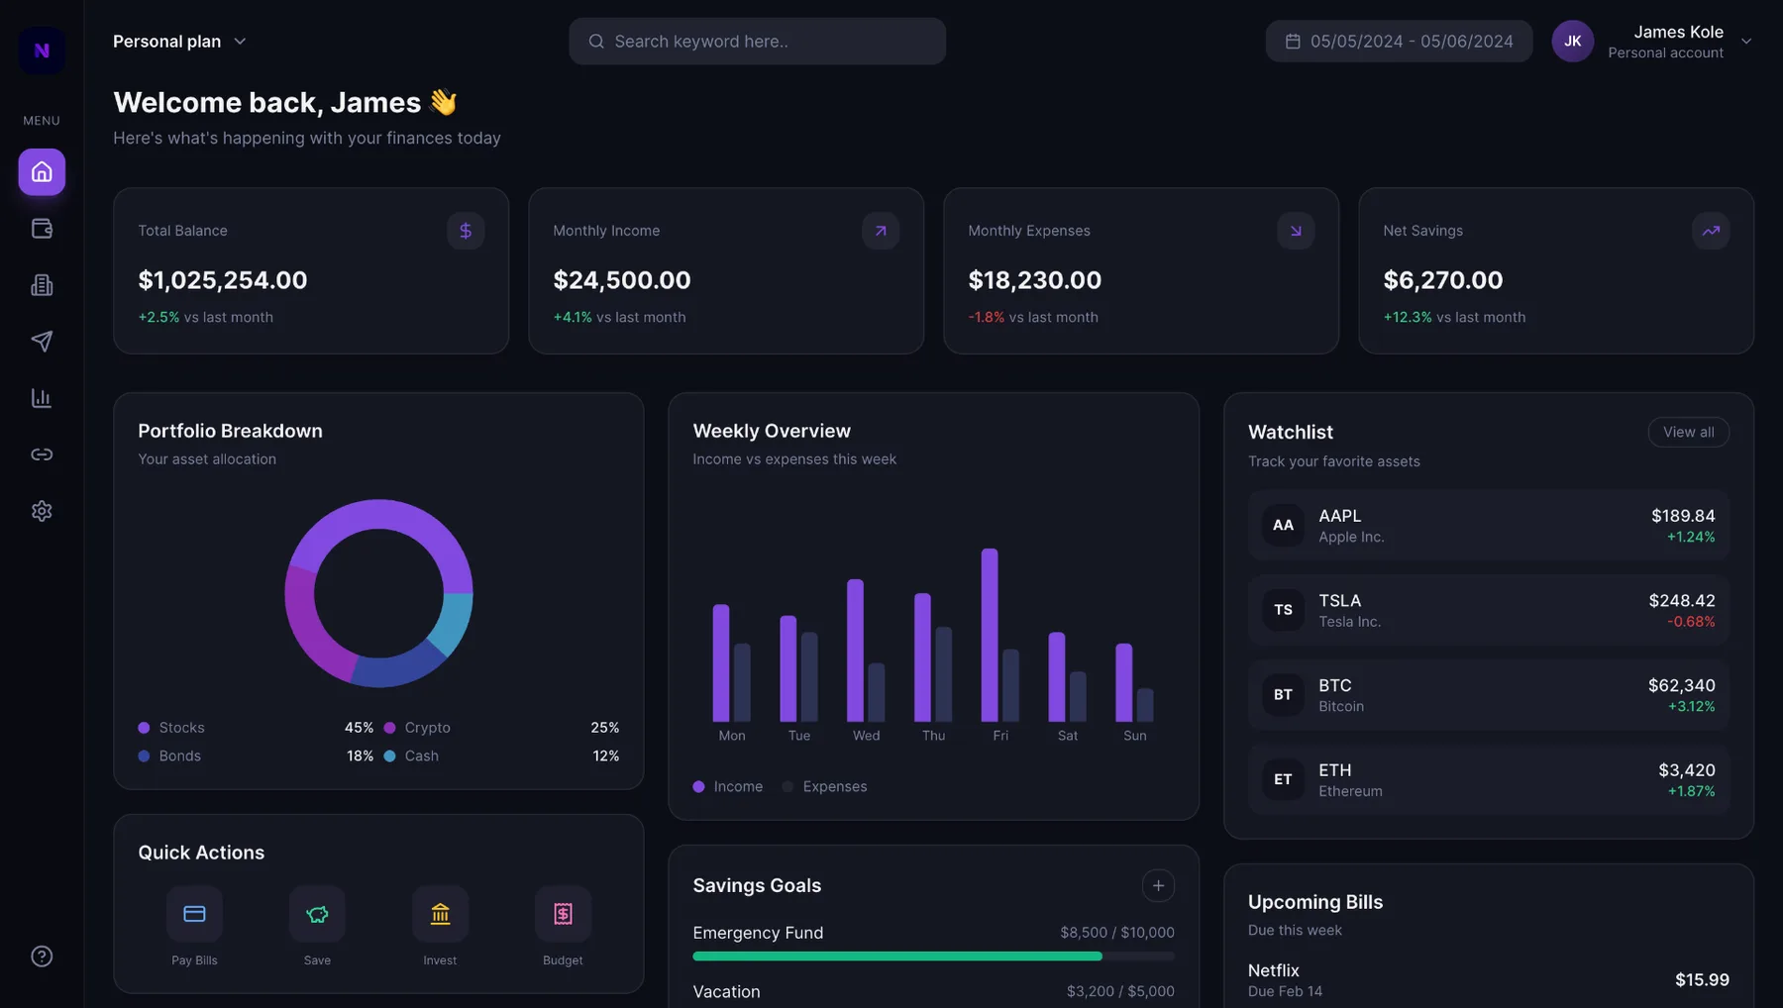This screenshot has height=1008, width=1783.
Task: Click the Total Balance value $1,025,254.00
Action: pos(222,280)
